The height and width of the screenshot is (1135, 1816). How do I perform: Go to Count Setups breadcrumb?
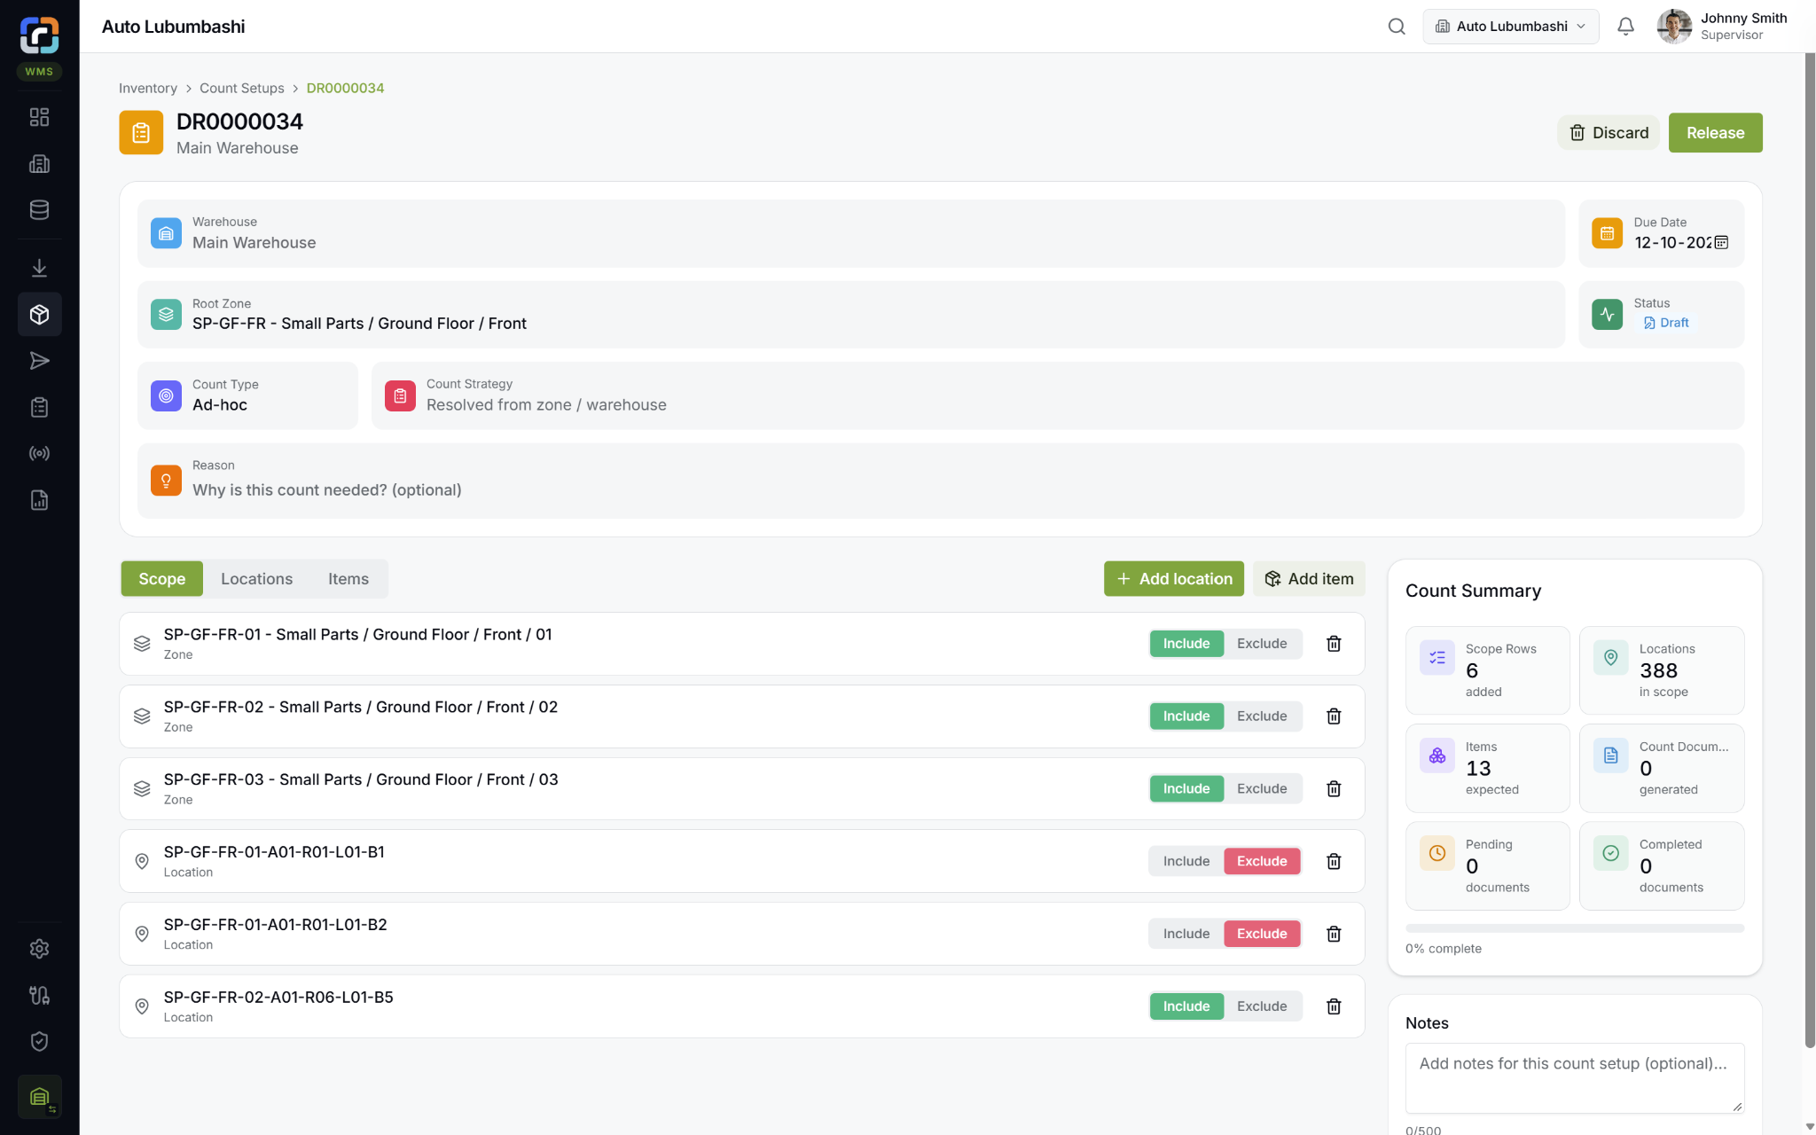coord(242,89)
